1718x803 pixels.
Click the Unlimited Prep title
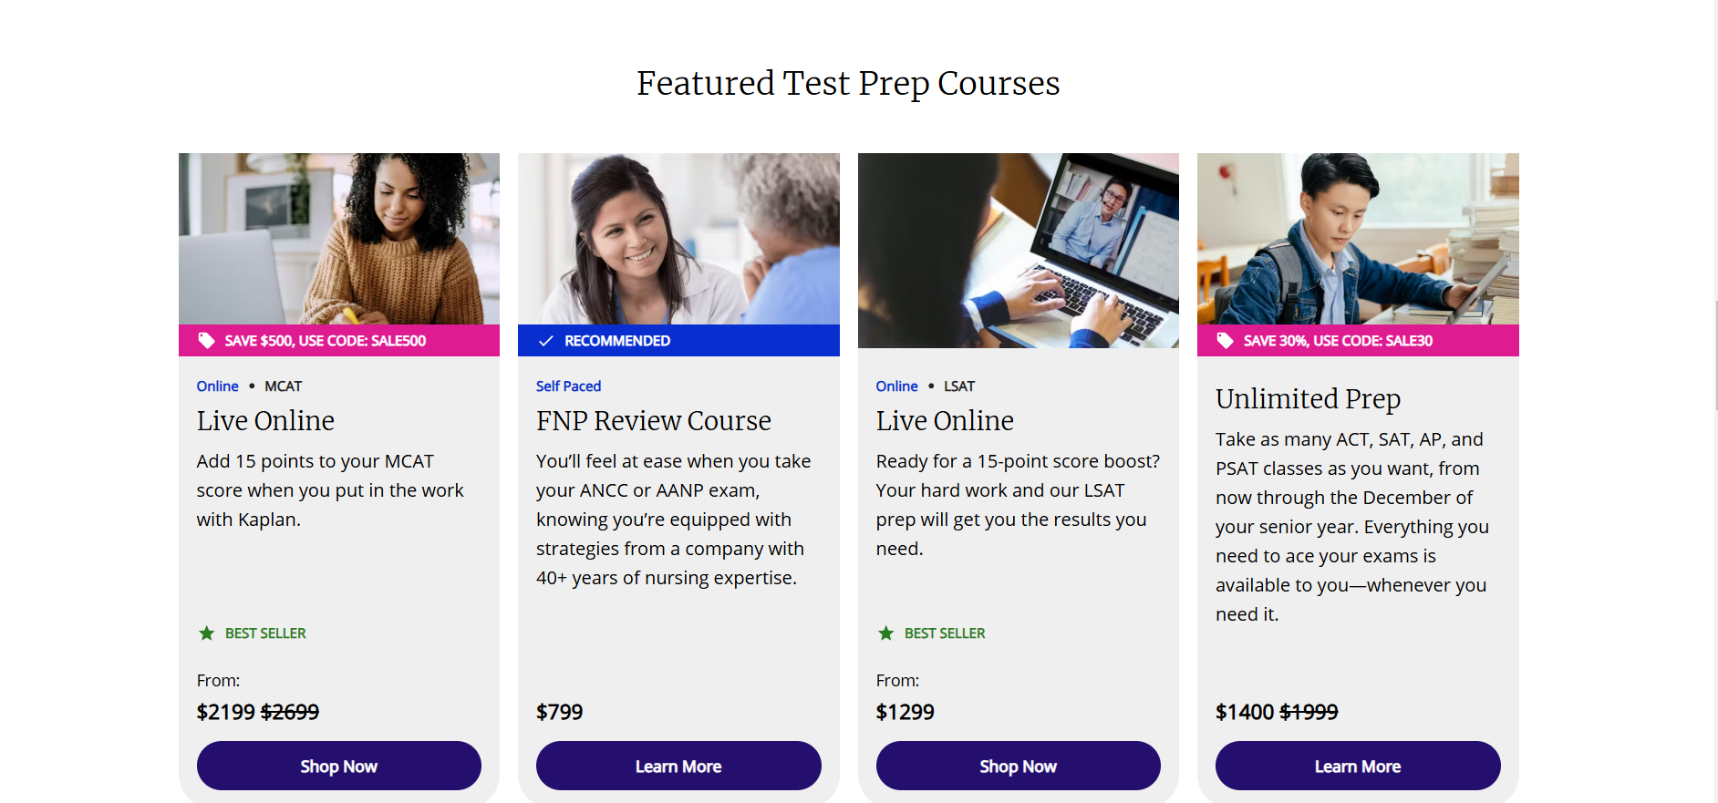coord(1308,399)
